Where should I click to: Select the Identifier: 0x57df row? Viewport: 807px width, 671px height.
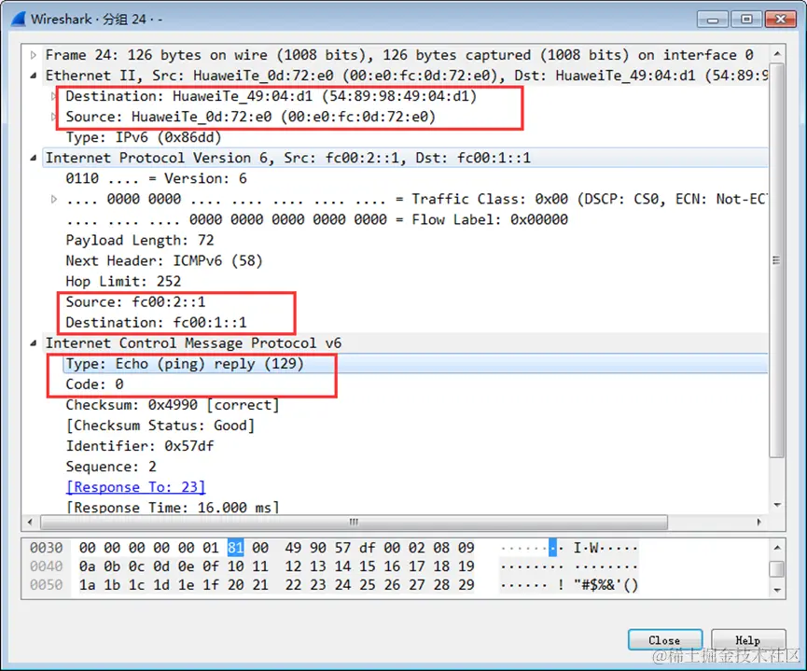click(x=139, y=446)
